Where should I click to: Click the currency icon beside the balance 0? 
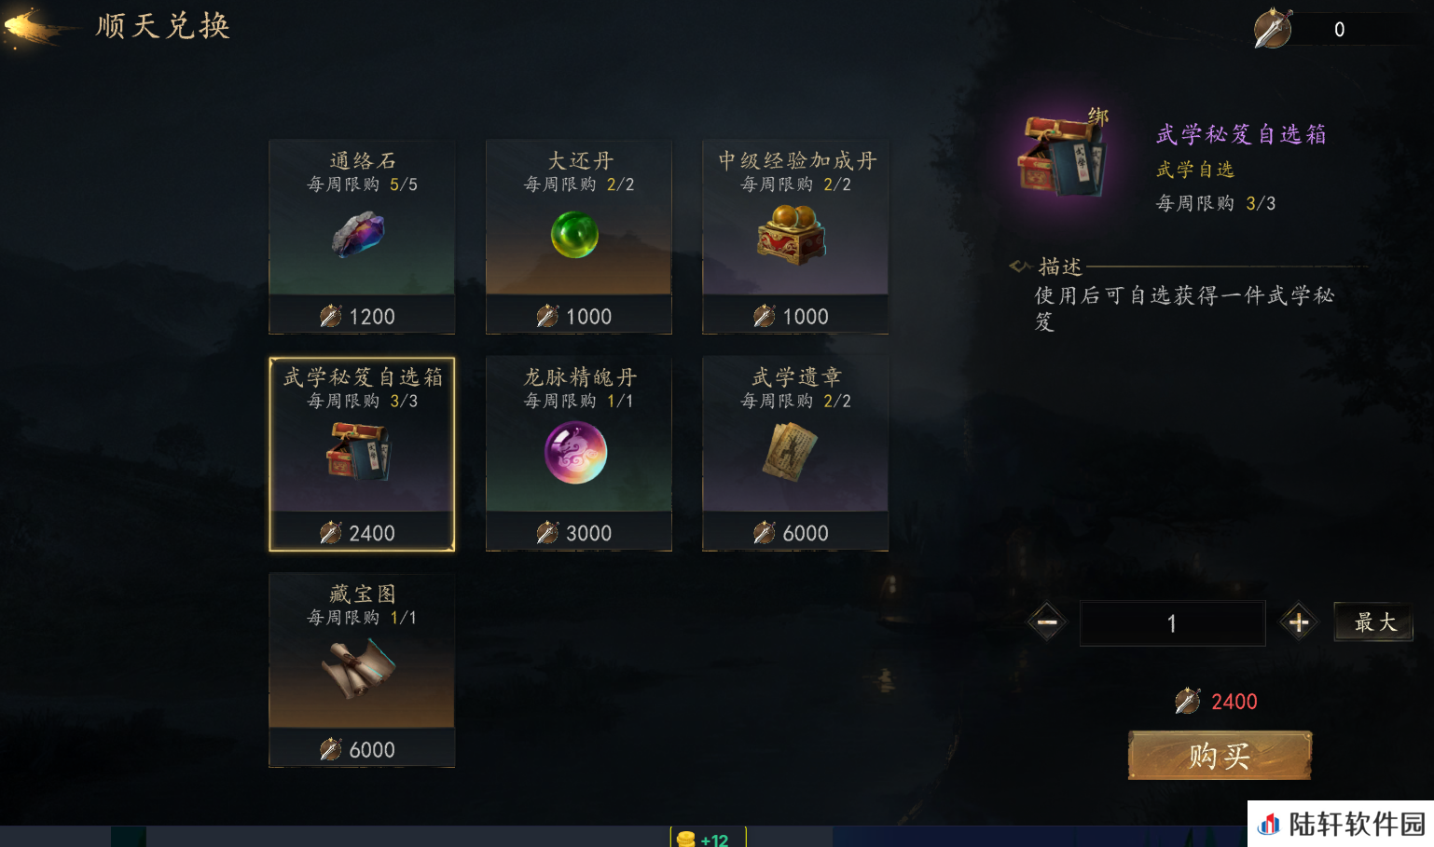pyautogui.click(x=1273, y=29)
